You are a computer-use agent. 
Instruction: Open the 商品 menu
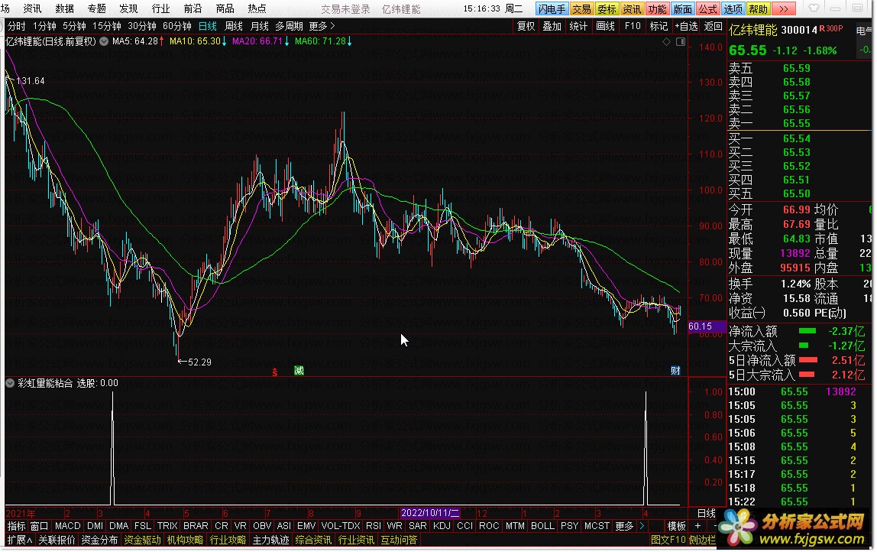(225, 9)
